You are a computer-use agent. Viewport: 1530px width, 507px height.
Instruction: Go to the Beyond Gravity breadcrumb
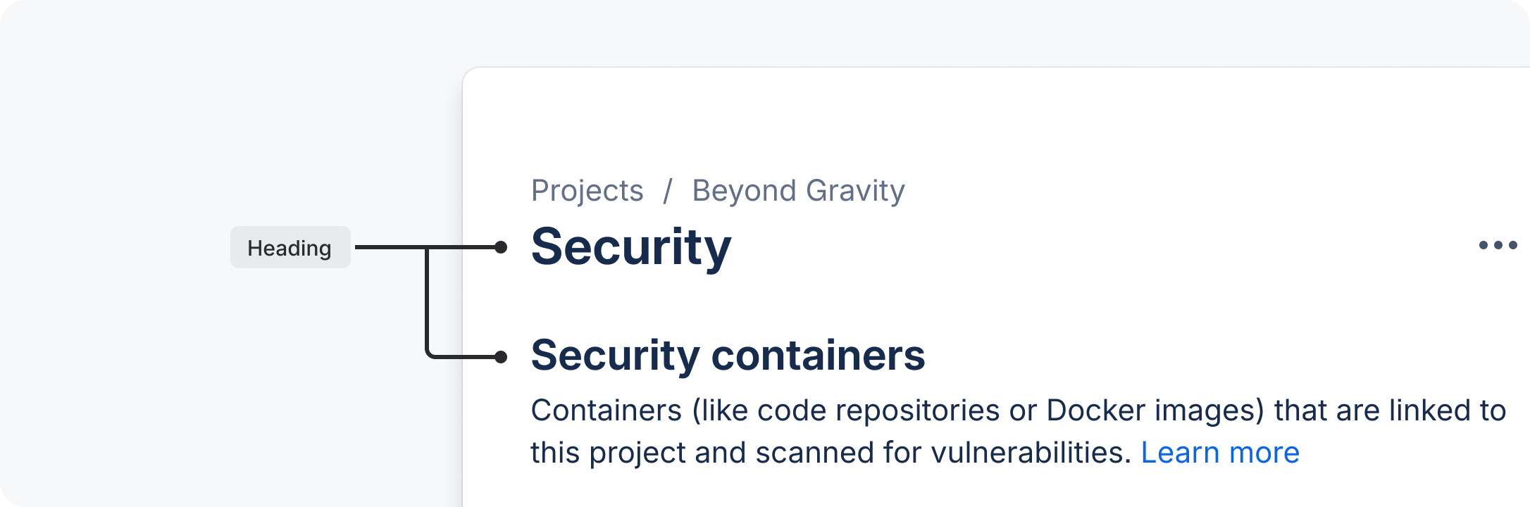coord(798,191)
